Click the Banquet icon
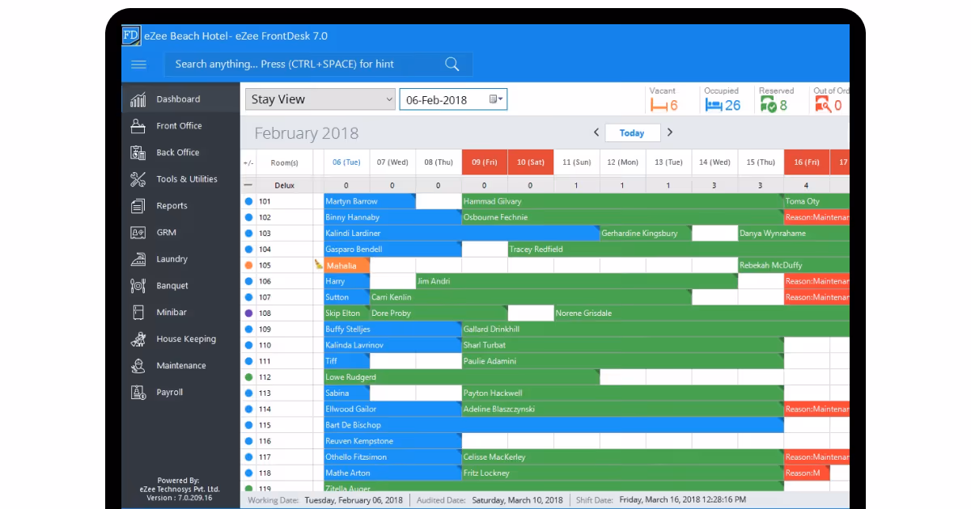The height and width of the screenshot is (509, 971). coord(138,285)
